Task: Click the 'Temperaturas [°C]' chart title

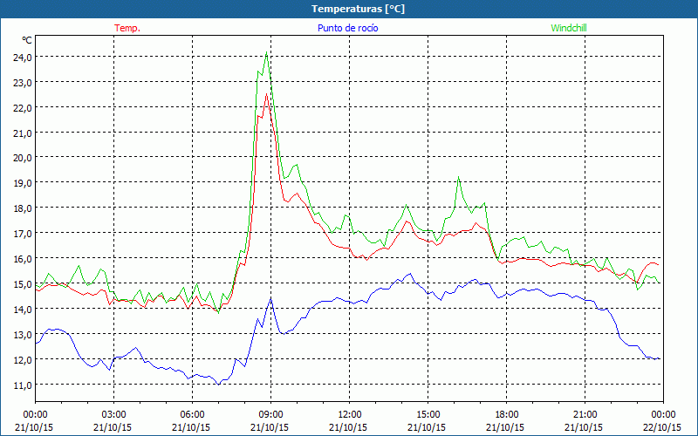Action: click(358, 9)
